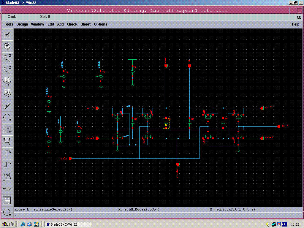
Task: Select the yellow-highlighted capacitor in the schematic
Action: point(166,123)
